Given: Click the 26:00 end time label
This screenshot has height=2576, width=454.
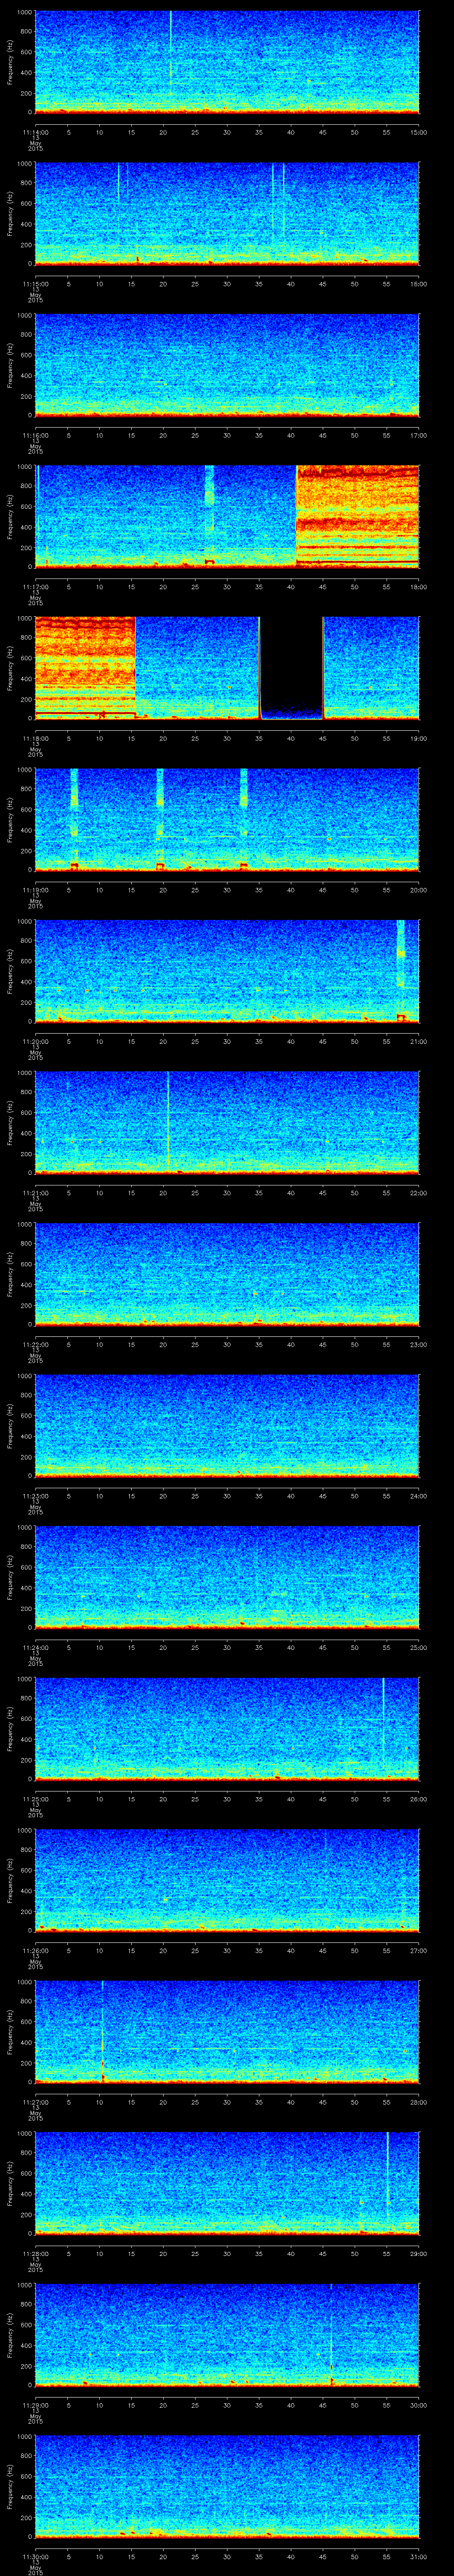Looking at the screenshot, I should pos(419,1799).
